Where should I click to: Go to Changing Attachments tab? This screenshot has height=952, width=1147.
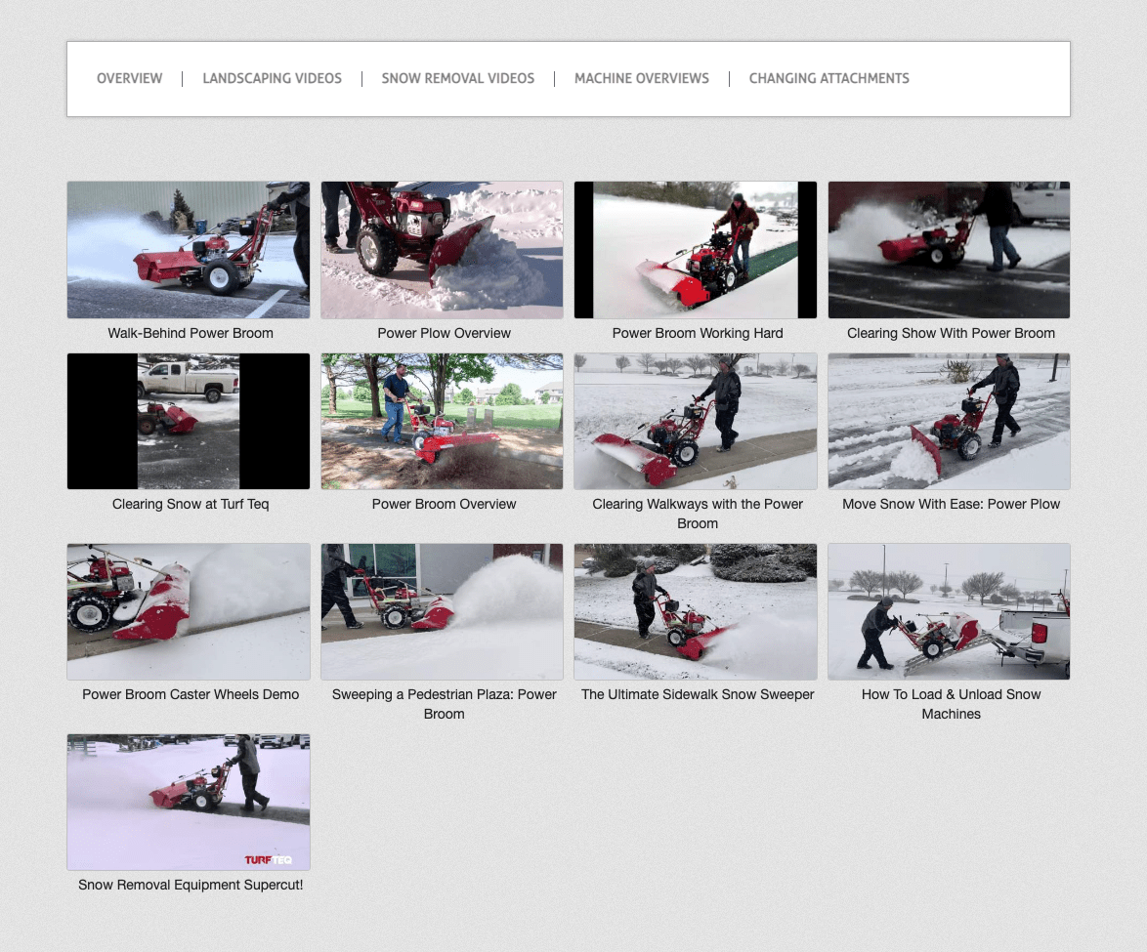pyautogui.click(x=828, y=78)
